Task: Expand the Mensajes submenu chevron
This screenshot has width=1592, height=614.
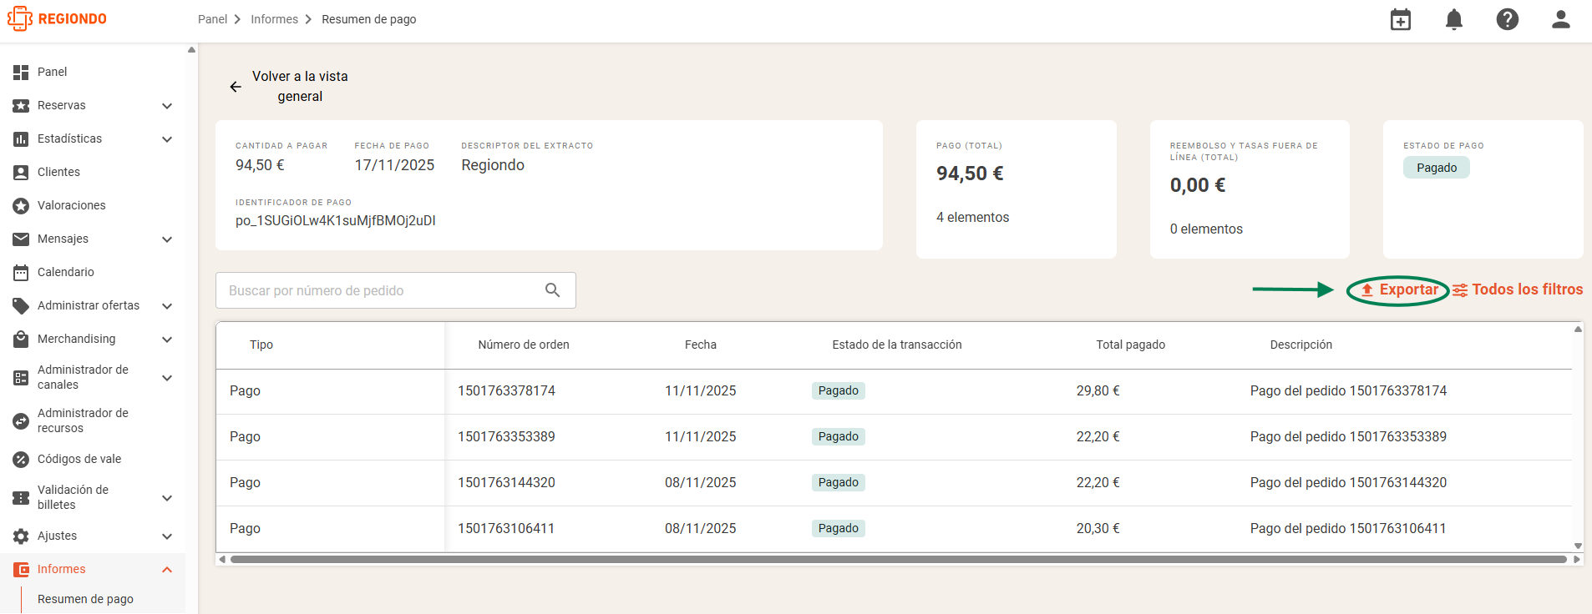Action: [167, 239]
